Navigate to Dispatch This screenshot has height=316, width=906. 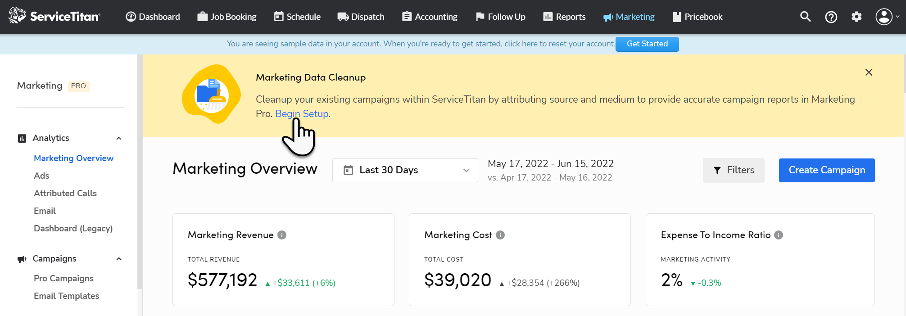coord(361,17)
